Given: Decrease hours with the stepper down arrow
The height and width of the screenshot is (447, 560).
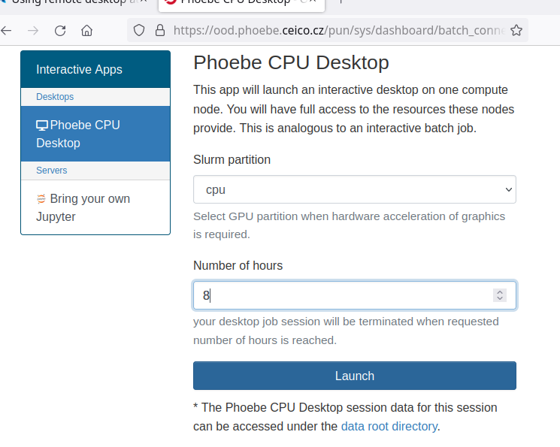Looking at the screenshot, I should click(500, 298).
